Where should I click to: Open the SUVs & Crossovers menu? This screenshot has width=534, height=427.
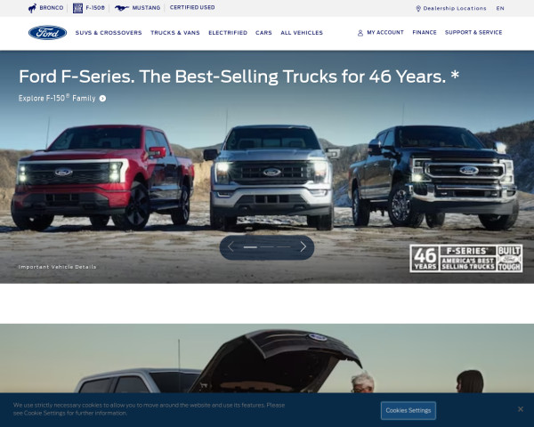point(109,33)
